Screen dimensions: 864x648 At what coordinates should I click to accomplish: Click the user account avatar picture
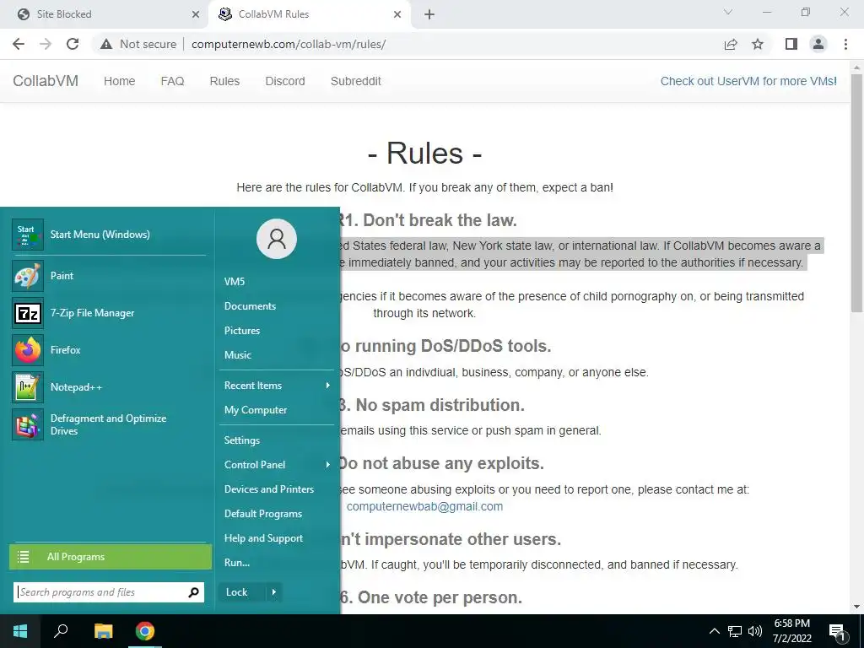tap(277, 239)
